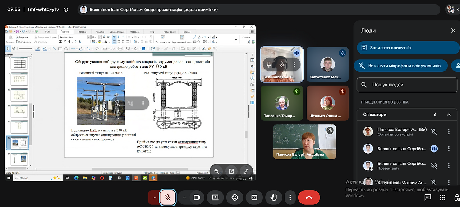Open options for Капустенко Максим row
The height and width of the screenshot is (207, 460).
click(449, 182)
